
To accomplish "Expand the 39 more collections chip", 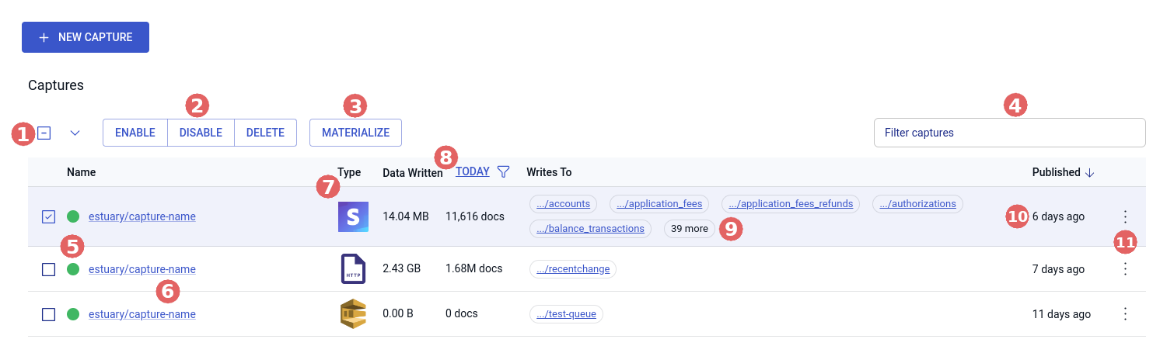I will (x=689, y=229).
